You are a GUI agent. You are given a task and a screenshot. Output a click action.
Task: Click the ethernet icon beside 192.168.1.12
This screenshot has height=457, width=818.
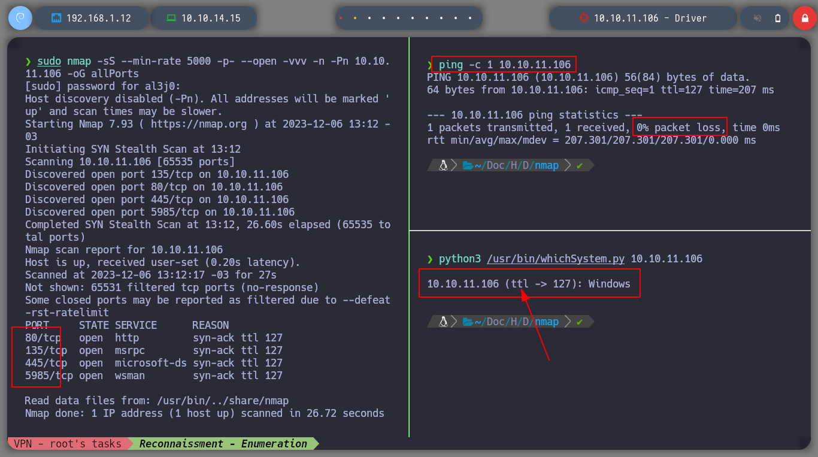pos(56,18)
